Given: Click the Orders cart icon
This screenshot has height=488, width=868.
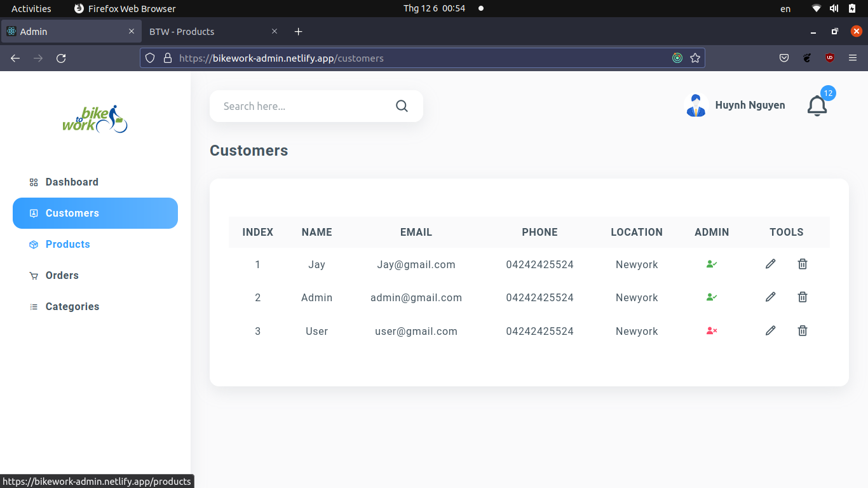Looking at the screenshot, I should point(33,275).
